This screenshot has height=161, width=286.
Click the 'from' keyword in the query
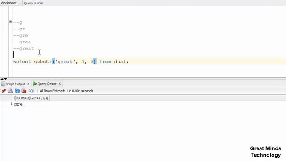[105, 62]
